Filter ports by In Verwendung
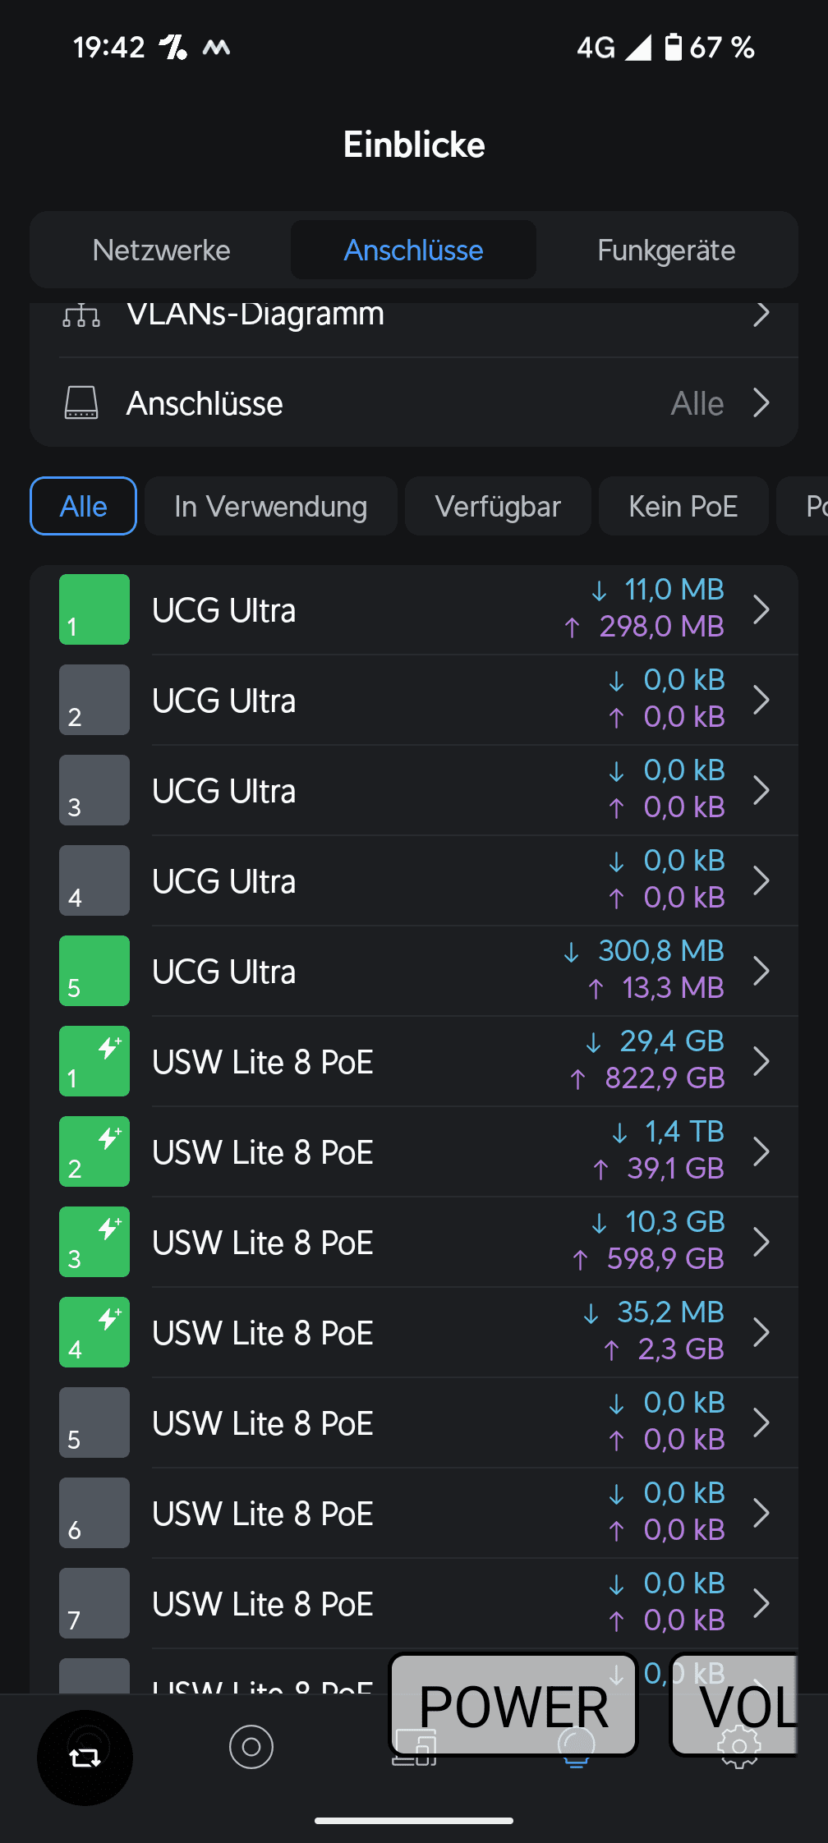 pyautogui.click(x=271, y=506)
